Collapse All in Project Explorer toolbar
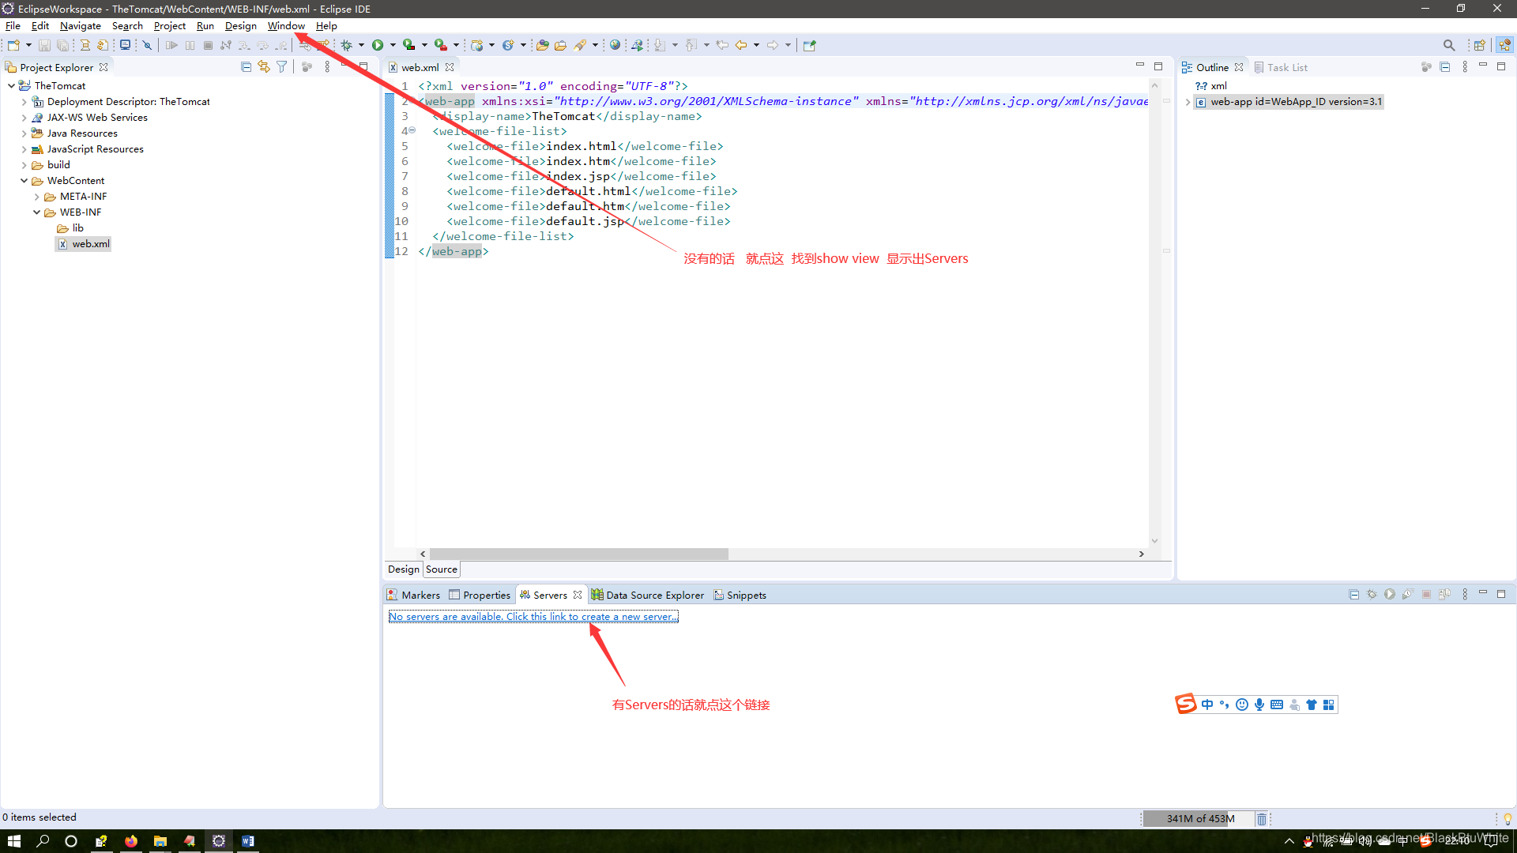 tap(247, 67)
